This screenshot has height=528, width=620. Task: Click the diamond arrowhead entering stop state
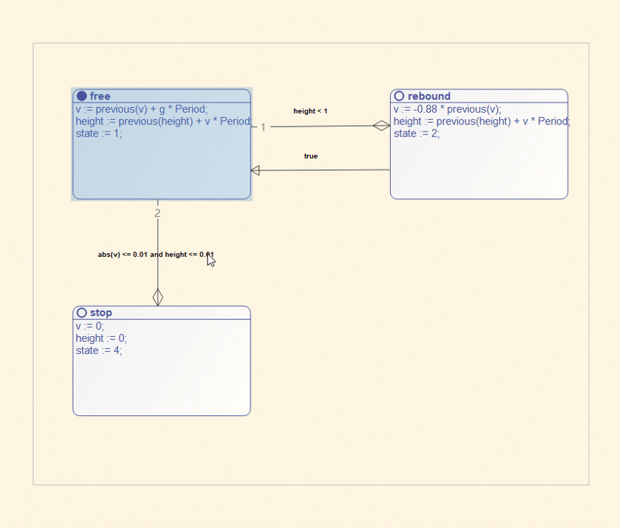pos(158,297)
